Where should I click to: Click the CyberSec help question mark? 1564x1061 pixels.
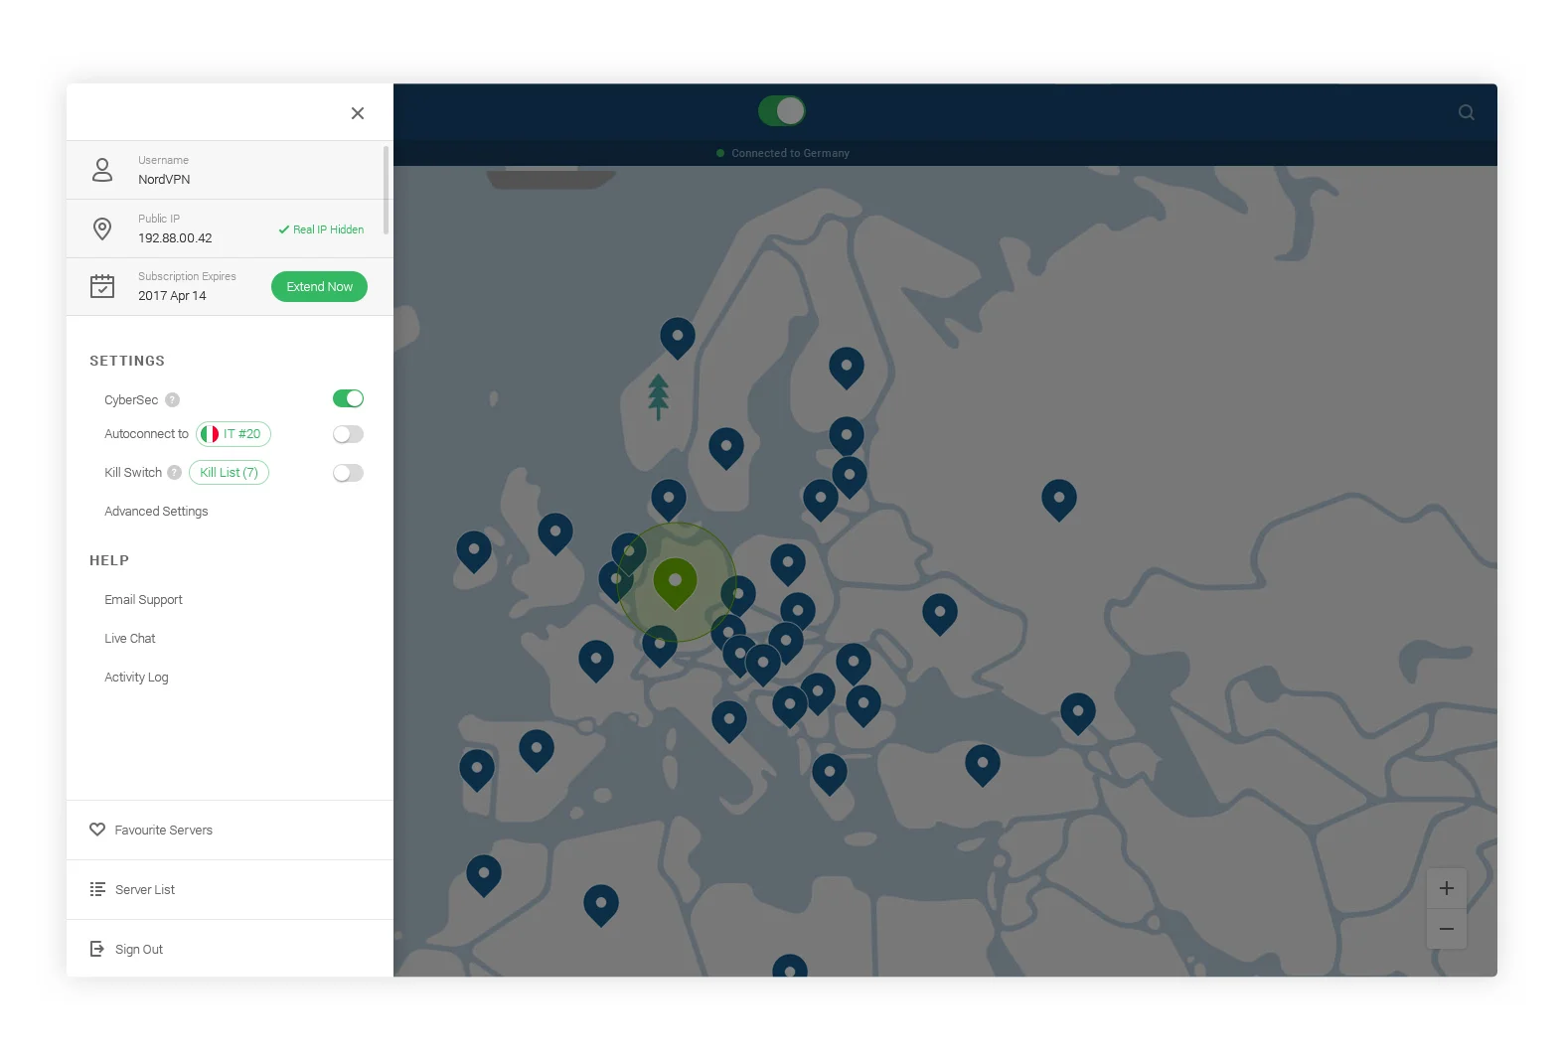pyautogui.click(x=173, y=399)
